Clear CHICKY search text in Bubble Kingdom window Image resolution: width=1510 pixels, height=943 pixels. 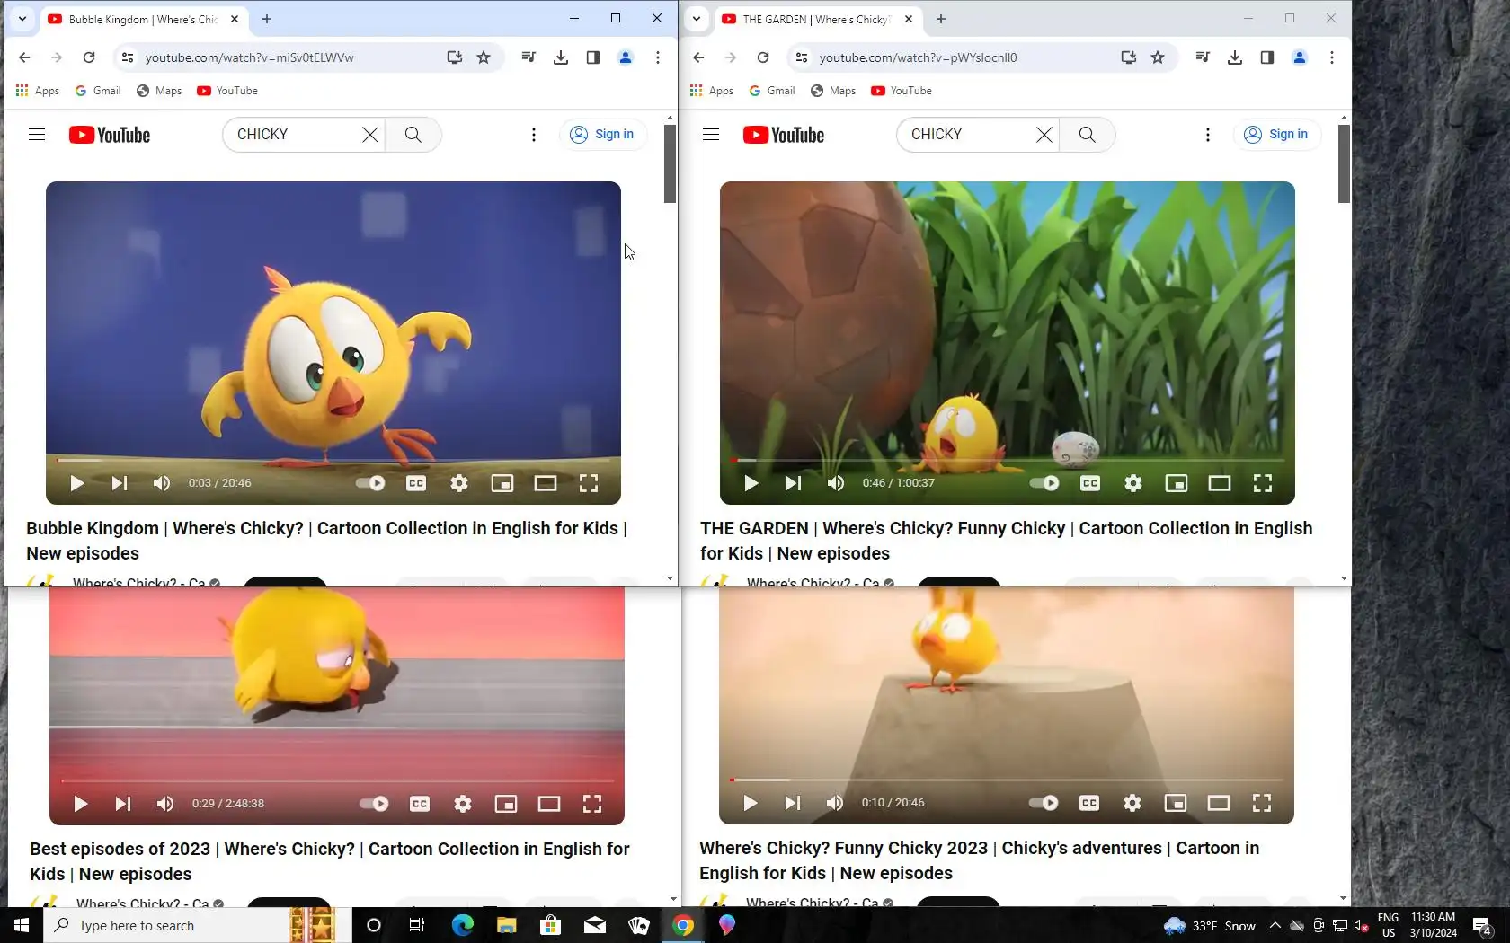pos(370,135)
